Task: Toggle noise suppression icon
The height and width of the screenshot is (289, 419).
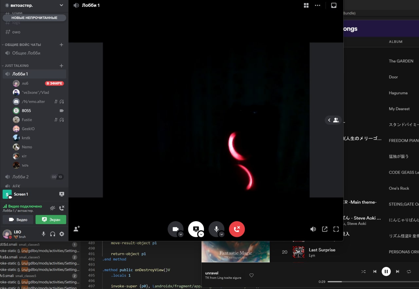Action: [x=52, y=208]
